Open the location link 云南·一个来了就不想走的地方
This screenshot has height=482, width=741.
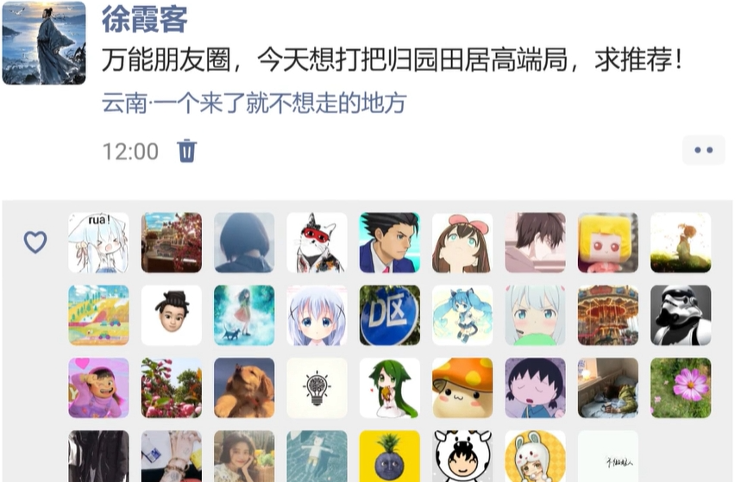[x=254, y=103]
